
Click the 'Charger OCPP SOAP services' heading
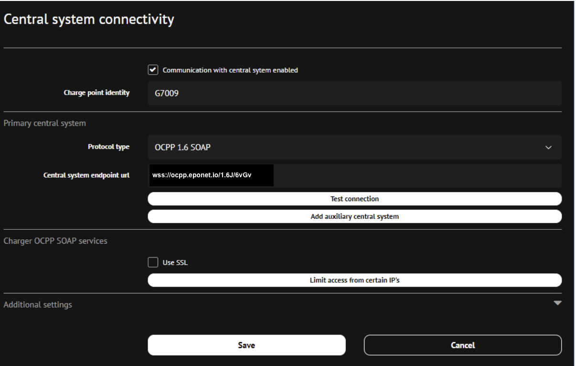point(55,241)
